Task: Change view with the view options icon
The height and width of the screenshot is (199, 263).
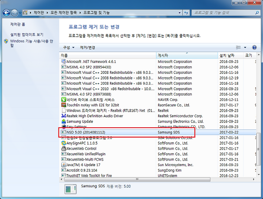Action: click(x=238, y=48)
